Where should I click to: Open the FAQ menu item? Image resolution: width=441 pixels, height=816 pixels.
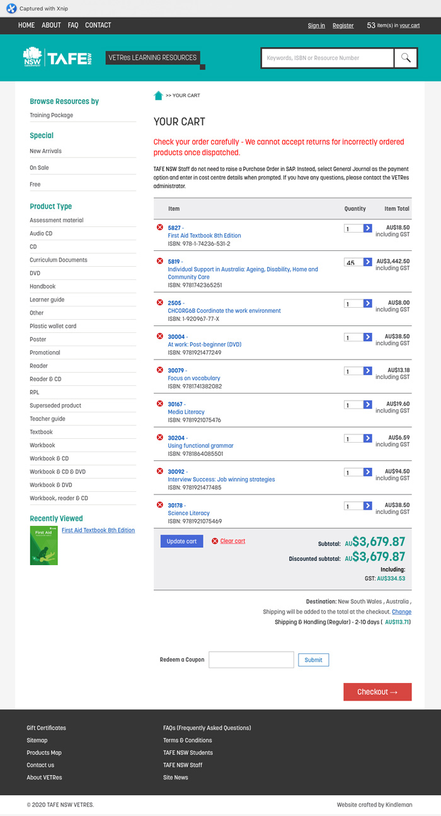click(73, 25)
